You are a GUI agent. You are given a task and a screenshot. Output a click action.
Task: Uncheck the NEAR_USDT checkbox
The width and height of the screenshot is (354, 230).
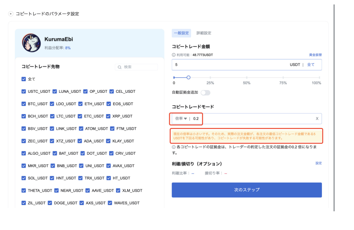[57, 190]
